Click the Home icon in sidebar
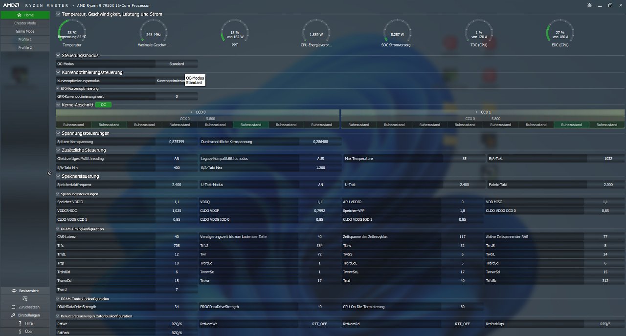The height and width of the screenshot is (336, 626). pos(19,15)
